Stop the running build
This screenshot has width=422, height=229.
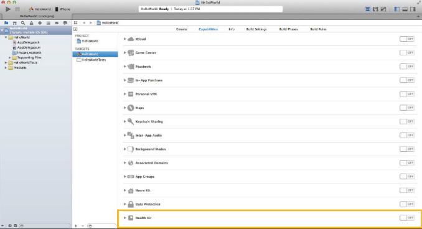coord(17,9)
